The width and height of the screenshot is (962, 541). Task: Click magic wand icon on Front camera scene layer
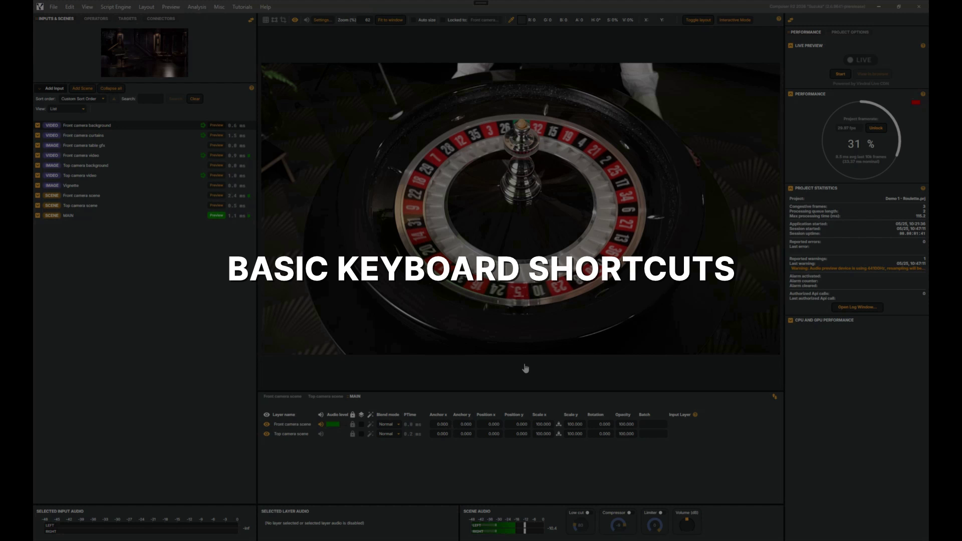tap(370, 424)
